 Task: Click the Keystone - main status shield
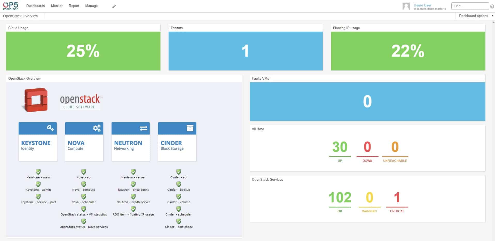(x=38, y=172)
